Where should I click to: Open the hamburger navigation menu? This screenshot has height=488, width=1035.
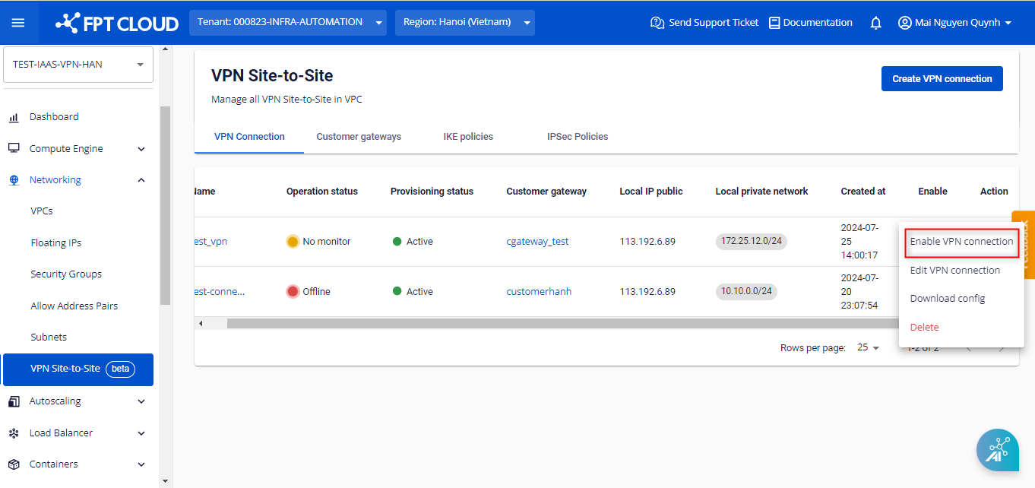pos(18,23)
